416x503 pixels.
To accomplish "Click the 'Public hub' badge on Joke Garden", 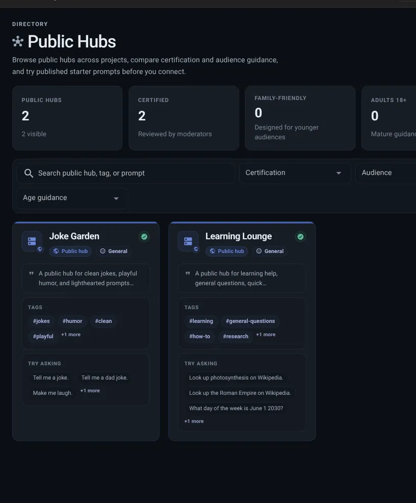I will [x=70, y=251].
